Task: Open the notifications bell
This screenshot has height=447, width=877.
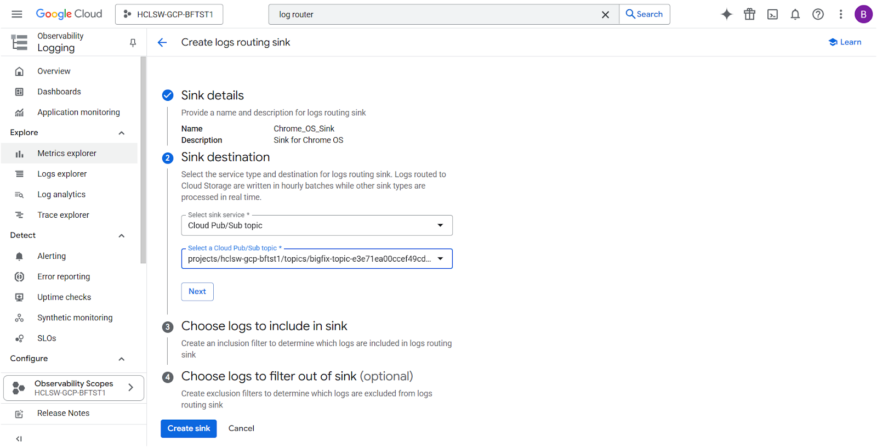Action: (795, 14)
